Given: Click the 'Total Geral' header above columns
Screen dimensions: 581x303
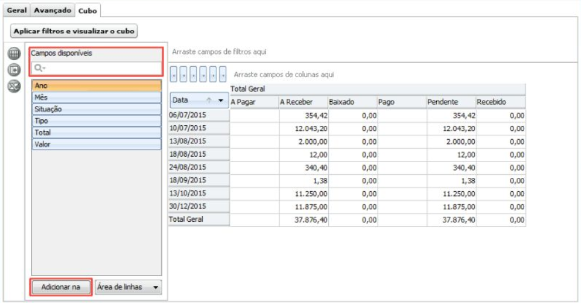Looking at the screenshot, I should coord(378,89).
